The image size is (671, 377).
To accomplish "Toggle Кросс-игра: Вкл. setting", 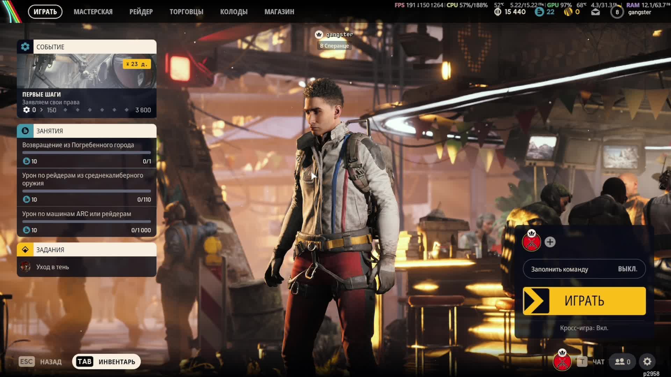I will point(584,328).
